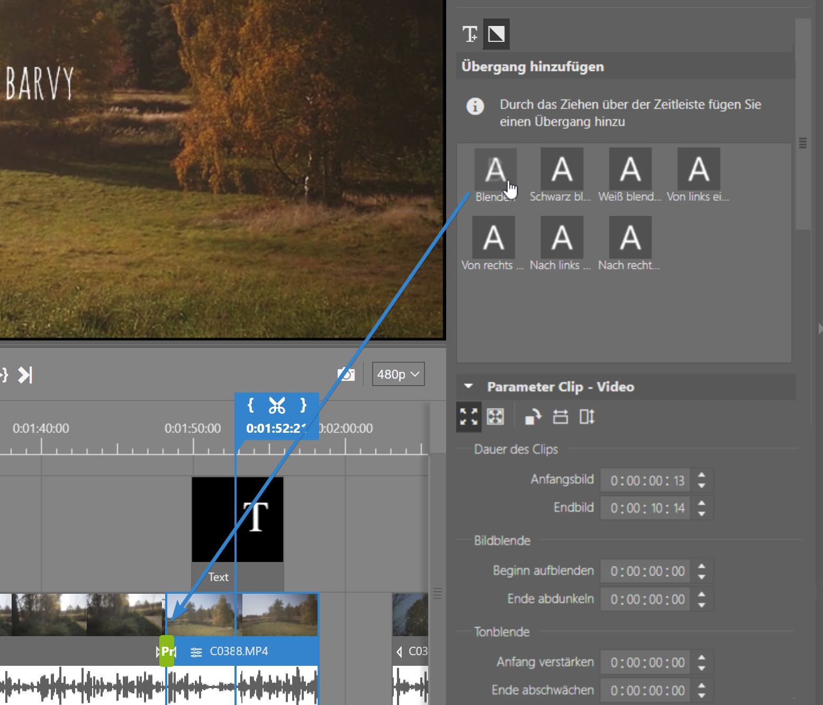Image resolution: width=823 pixels, height=705 pixels.
Task: Decrease the Anfangsbild value with the down arrow
Action: pyautogui.click(x=702, y=486)
